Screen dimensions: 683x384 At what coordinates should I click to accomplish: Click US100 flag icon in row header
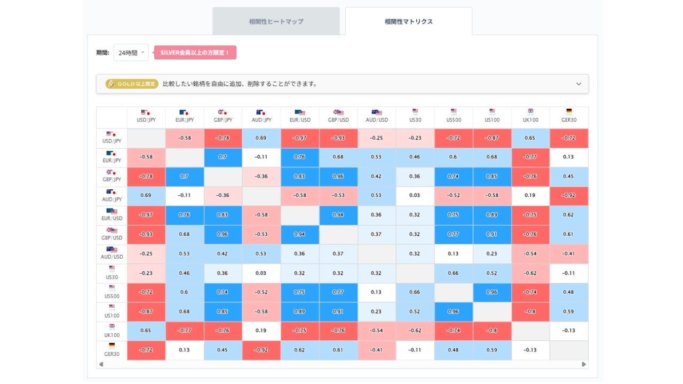pos(112,308)
